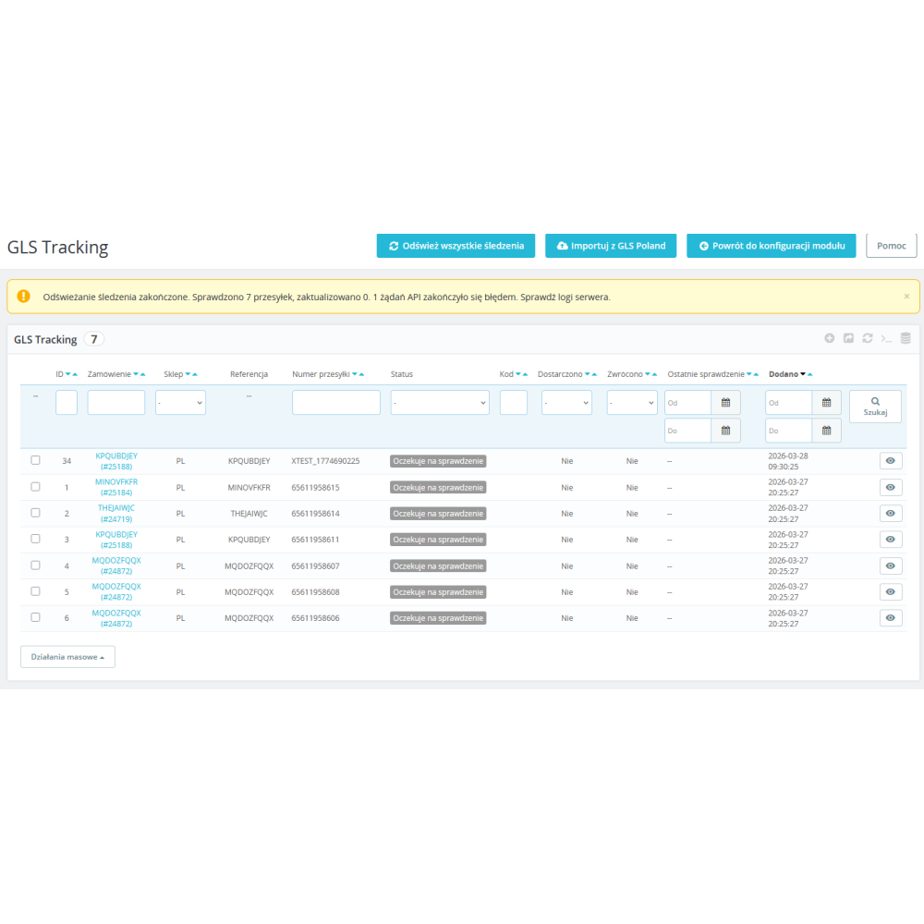View details of shipment 65611958608
The height and width of the screenshot is (924, 924).
tap(891, 591)
